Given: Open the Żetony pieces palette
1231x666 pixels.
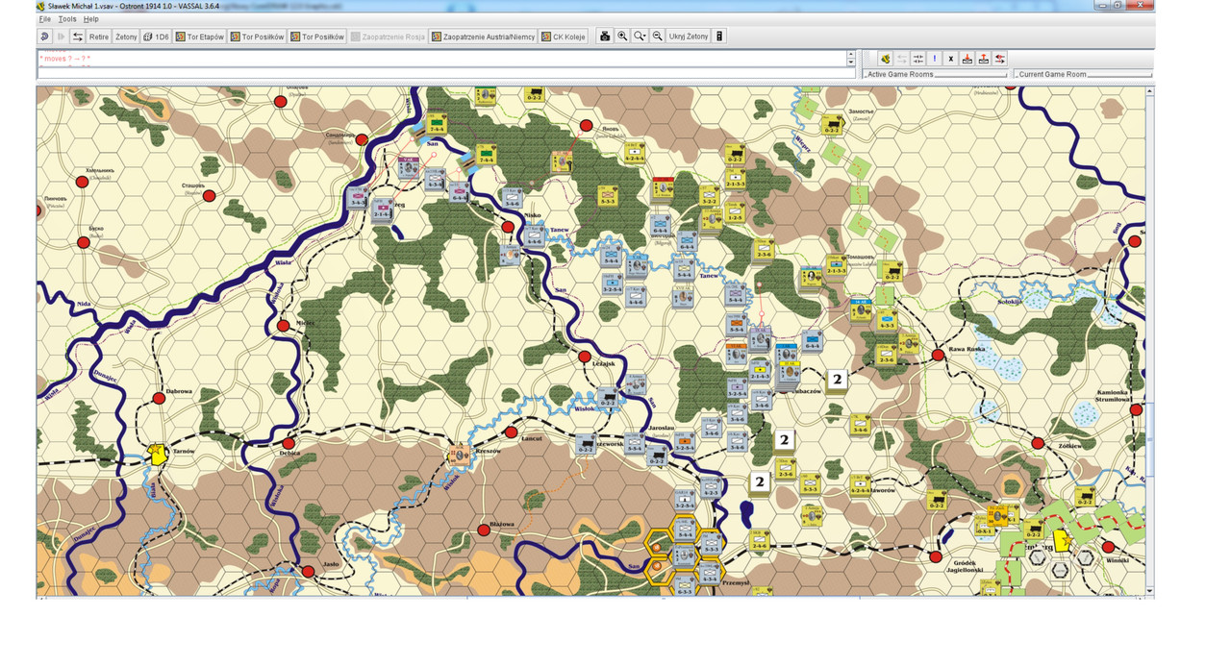Looking at the screenshot, I should 126,37.
